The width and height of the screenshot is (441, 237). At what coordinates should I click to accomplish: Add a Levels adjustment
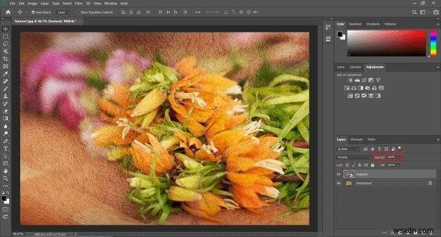357,81
